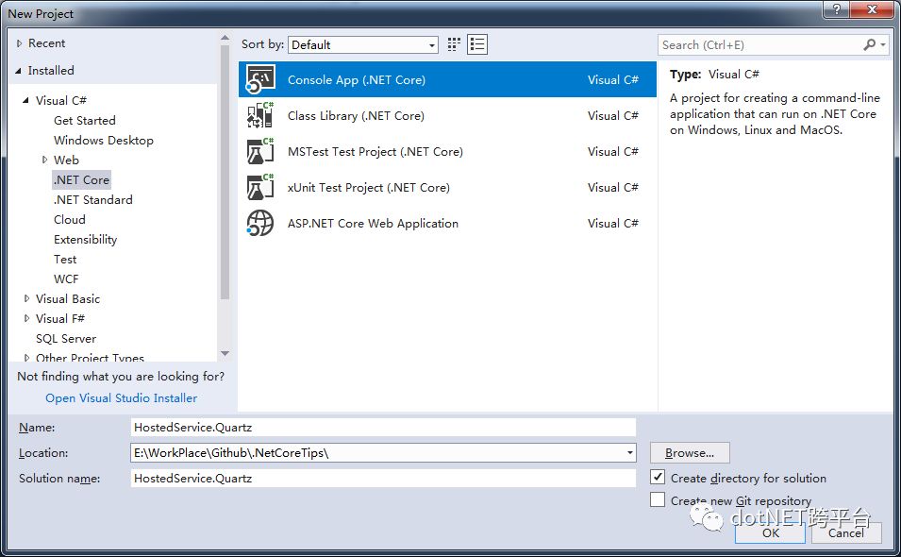Enable Create new Git repository checkbox
Image resolution: width=901 pixels, height=557 pixels.
click(x=658, y=499)
